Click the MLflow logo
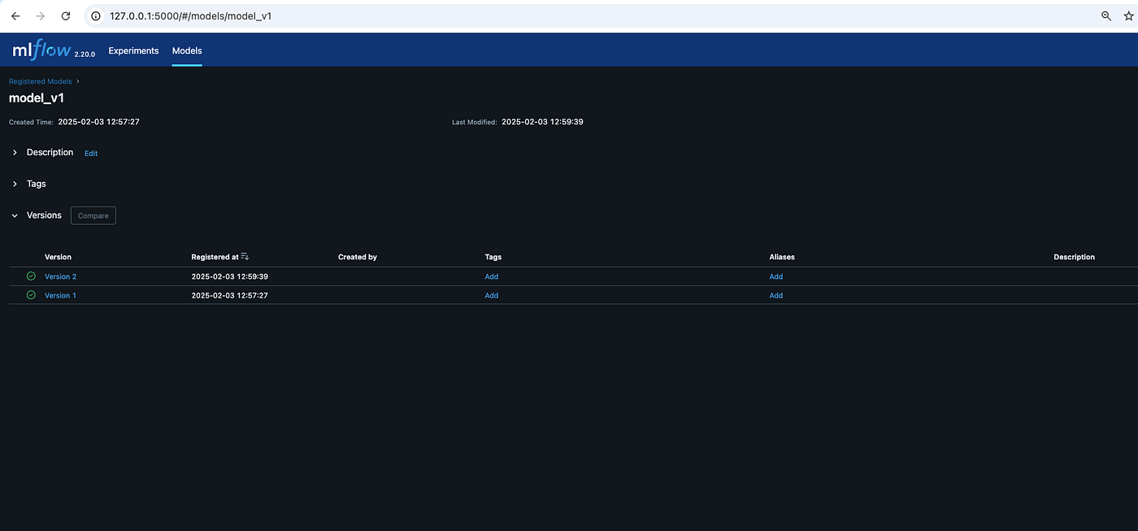This screenshot has height=531, width=1138. (x=41, y=51)
